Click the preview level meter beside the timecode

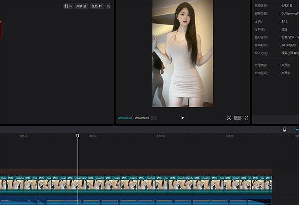154,118
